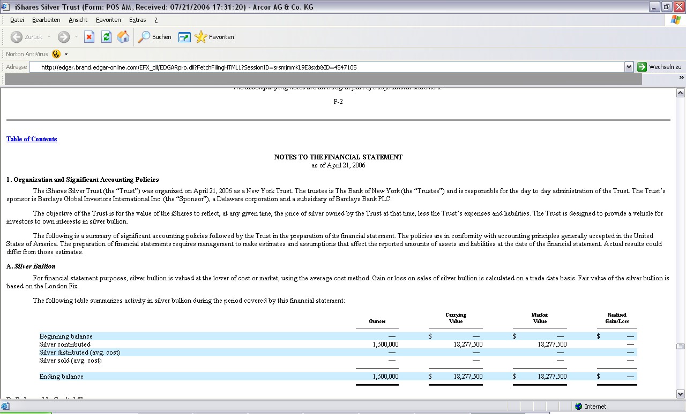Refresh the page with the reload icon
Screen dimensions: 686x414
coord(106,37)
